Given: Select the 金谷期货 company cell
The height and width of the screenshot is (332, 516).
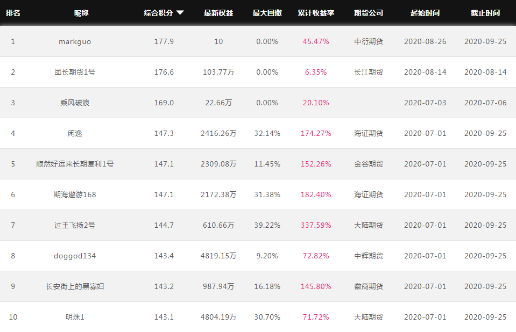Looking at the screenshot, I should click(369, 164).
